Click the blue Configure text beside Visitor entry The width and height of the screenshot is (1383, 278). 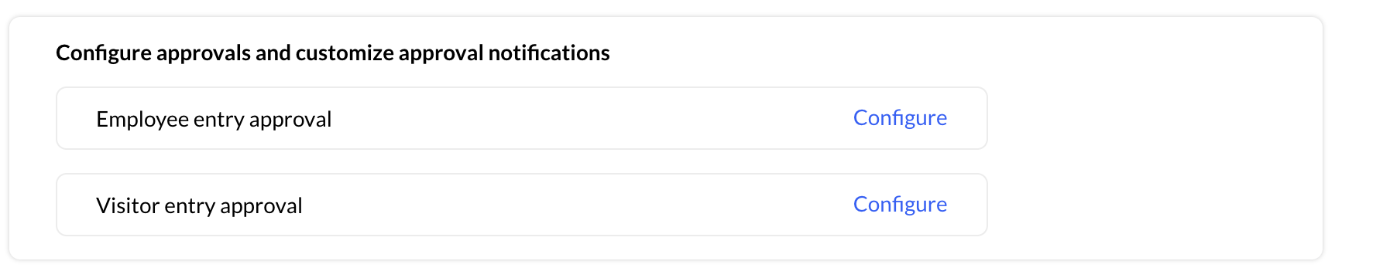(900, 205)
